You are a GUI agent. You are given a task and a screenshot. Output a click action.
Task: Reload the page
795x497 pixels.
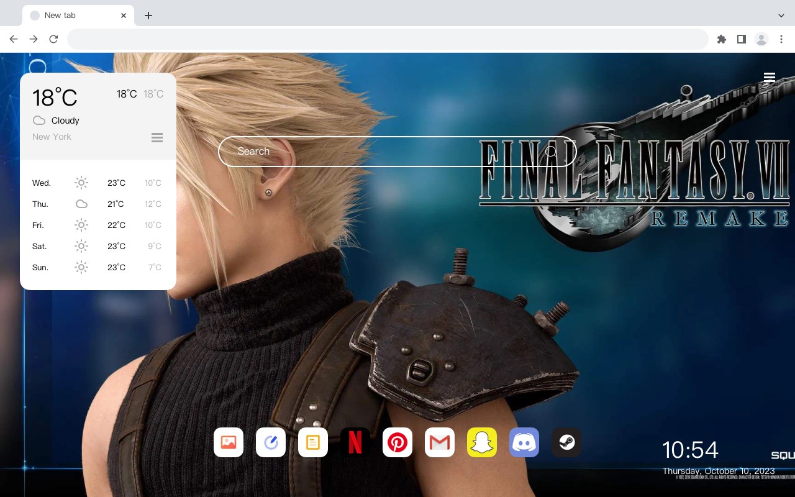[53, 39]
